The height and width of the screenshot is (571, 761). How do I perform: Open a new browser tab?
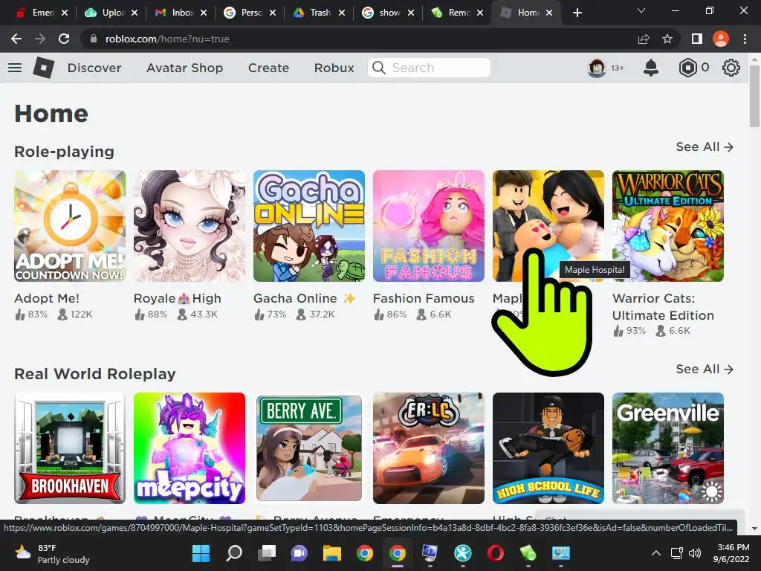click(x=577, y=13)
